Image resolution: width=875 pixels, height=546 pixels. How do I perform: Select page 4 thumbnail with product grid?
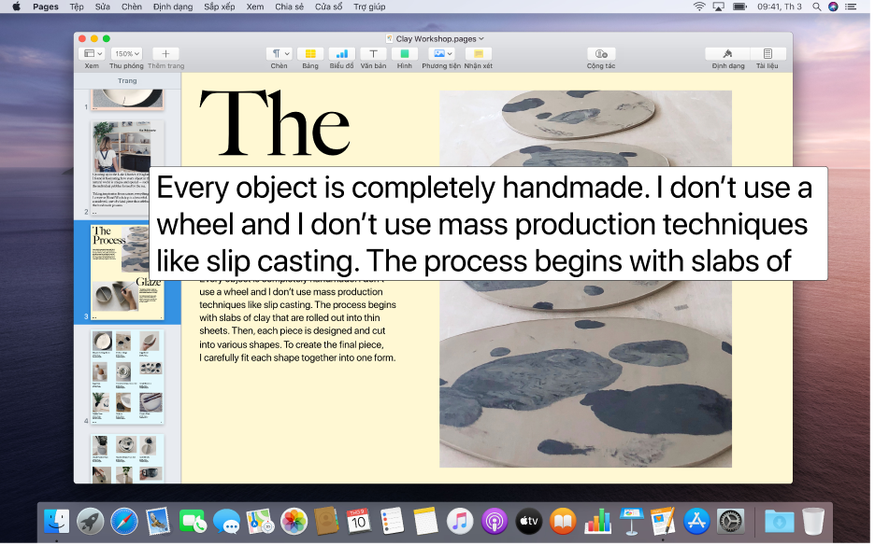pos(128,378)
